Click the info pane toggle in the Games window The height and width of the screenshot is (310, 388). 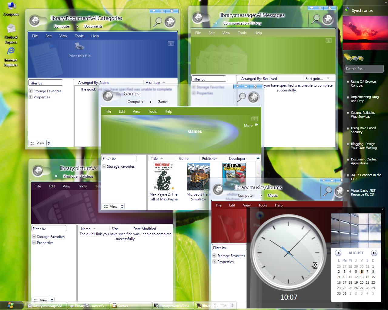pyautogui.click(x=254, y=119)
